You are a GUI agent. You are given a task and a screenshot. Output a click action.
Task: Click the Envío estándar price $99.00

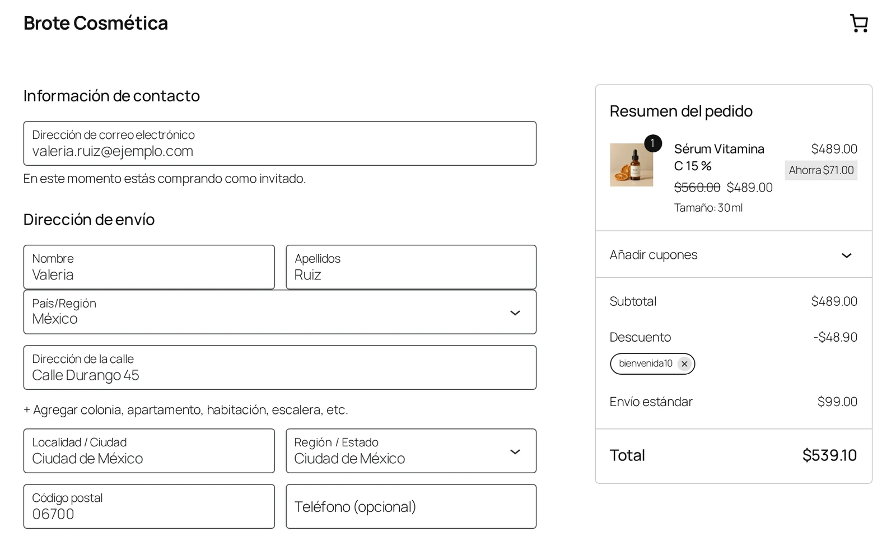[x=837, y=402]
